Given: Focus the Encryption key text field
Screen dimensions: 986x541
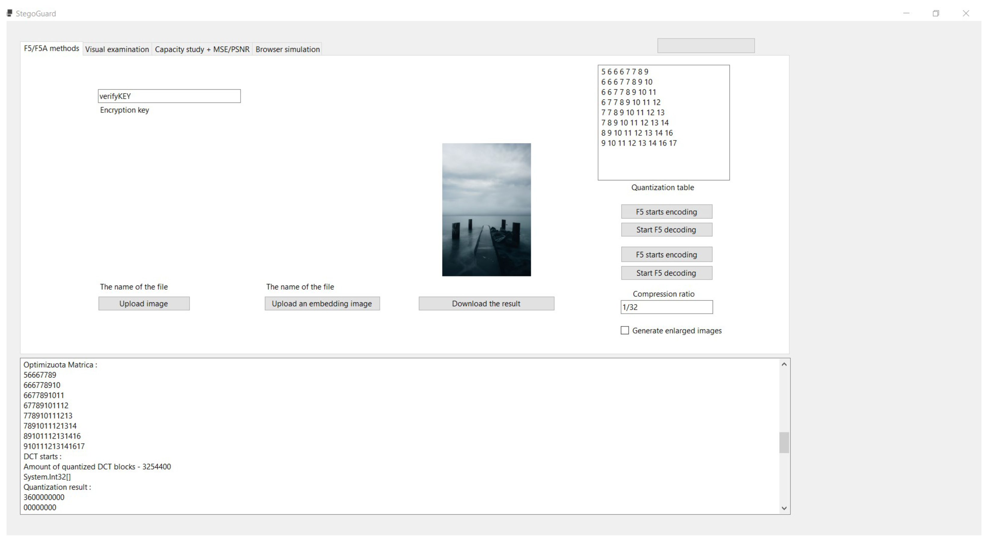Looking at the screenshot, I should click(x=169, y=96).
